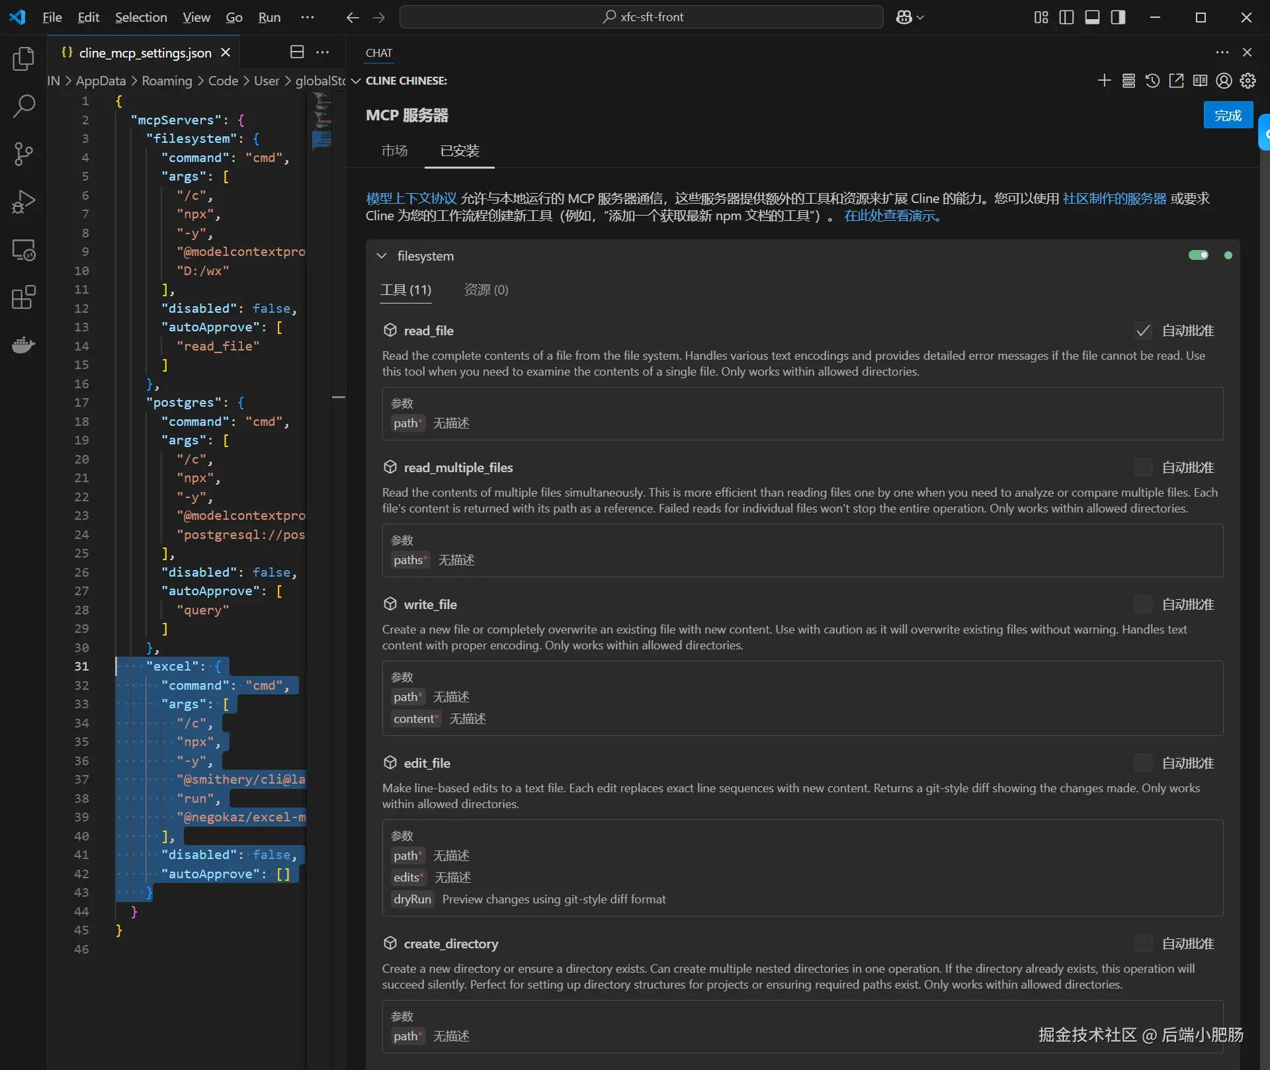
Task: Enable auto-approve for edit_file
Action: pos(1143,763)
